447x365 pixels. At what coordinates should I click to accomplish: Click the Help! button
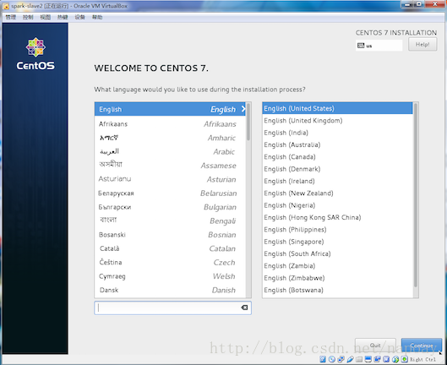click(x=422, y=45)
